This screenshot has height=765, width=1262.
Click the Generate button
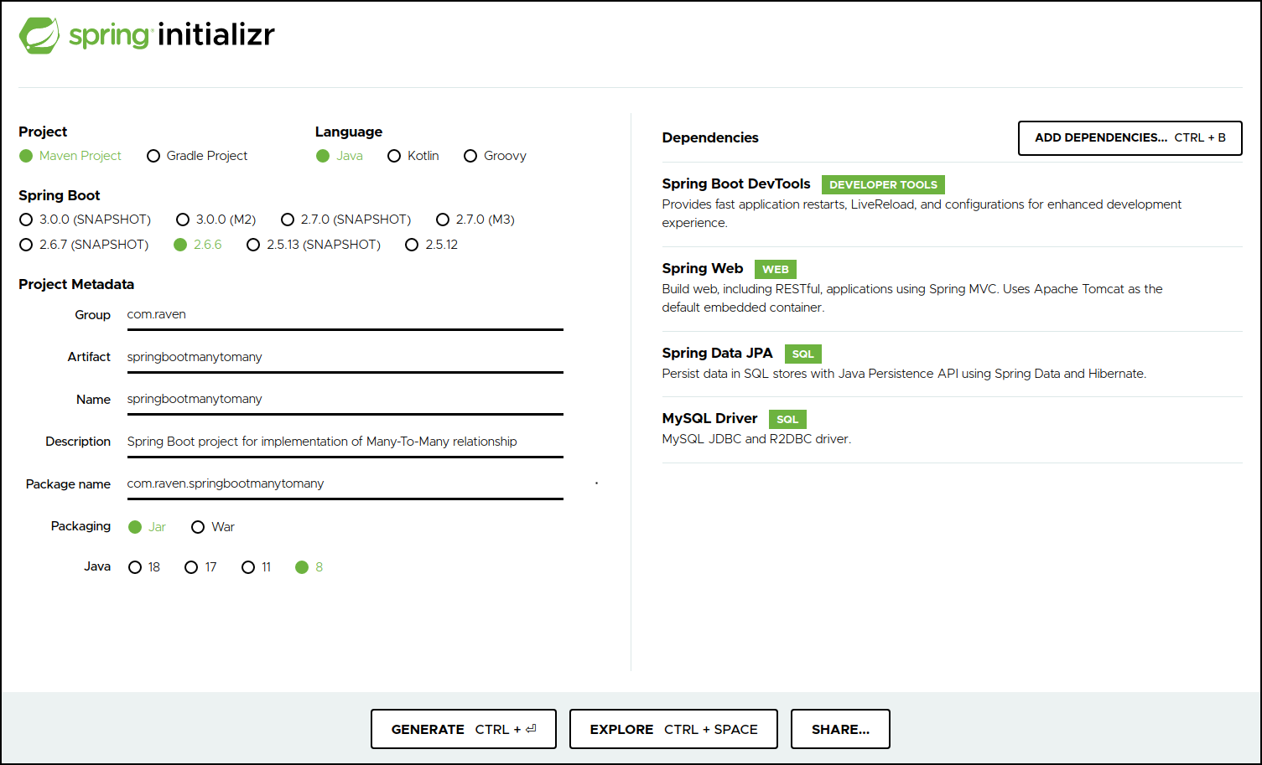click(x=464, y=729)
